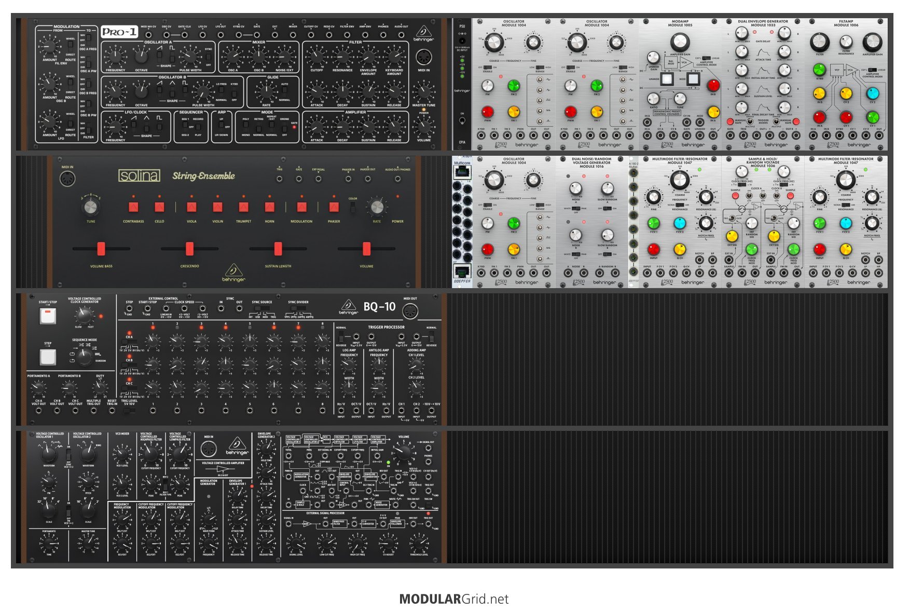Click the BQ-10 CH A VOLT OUT jack

point(39,411)
